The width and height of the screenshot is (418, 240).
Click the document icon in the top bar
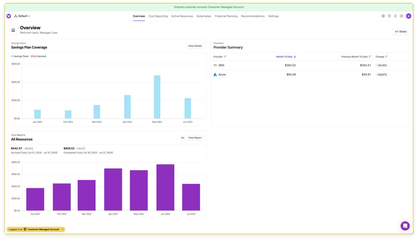pos(383,16)
